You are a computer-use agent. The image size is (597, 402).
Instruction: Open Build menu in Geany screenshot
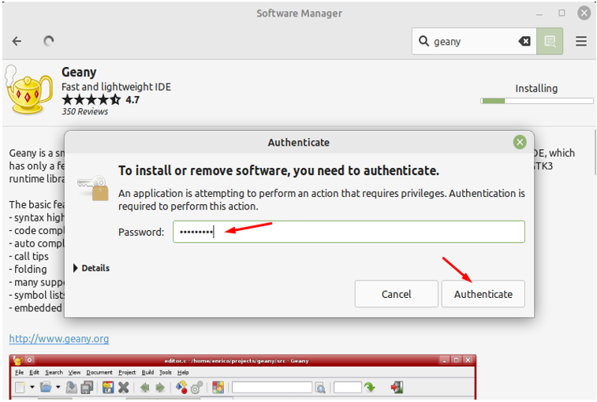147,372
